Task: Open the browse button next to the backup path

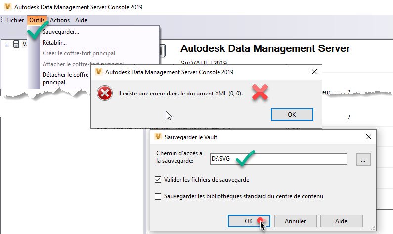Action: tap(363, 159)
